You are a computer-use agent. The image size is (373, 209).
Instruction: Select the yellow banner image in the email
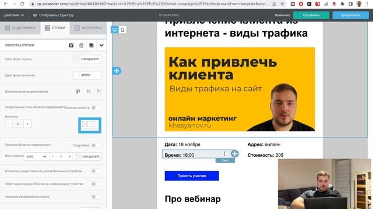tap(240, 89)
